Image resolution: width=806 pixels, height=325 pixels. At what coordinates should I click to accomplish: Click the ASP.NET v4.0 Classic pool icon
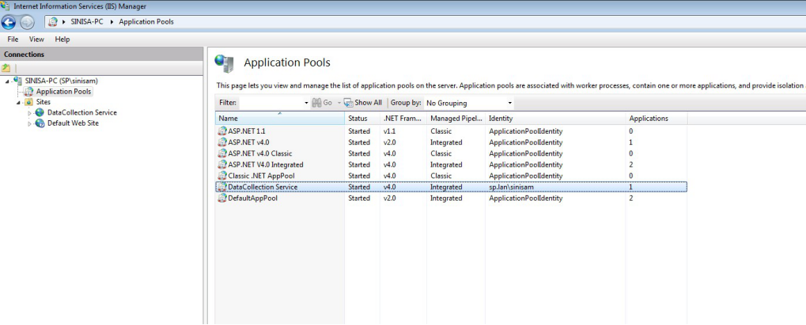(x=222, y=153)
